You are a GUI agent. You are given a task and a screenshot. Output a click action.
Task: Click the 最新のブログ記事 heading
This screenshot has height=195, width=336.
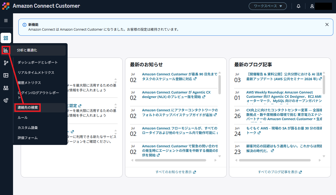pos(253,64)
